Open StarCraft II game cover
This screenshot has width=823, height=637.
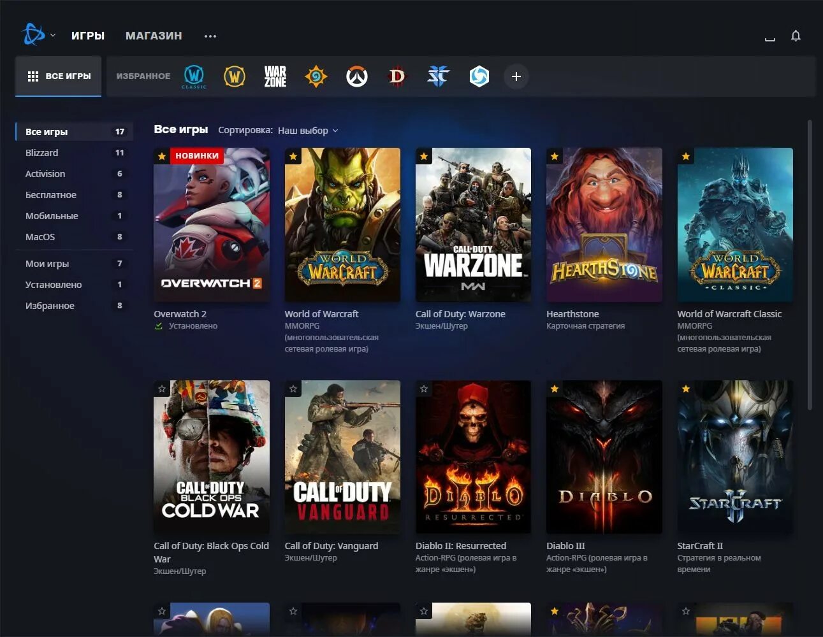pos(735,457)
